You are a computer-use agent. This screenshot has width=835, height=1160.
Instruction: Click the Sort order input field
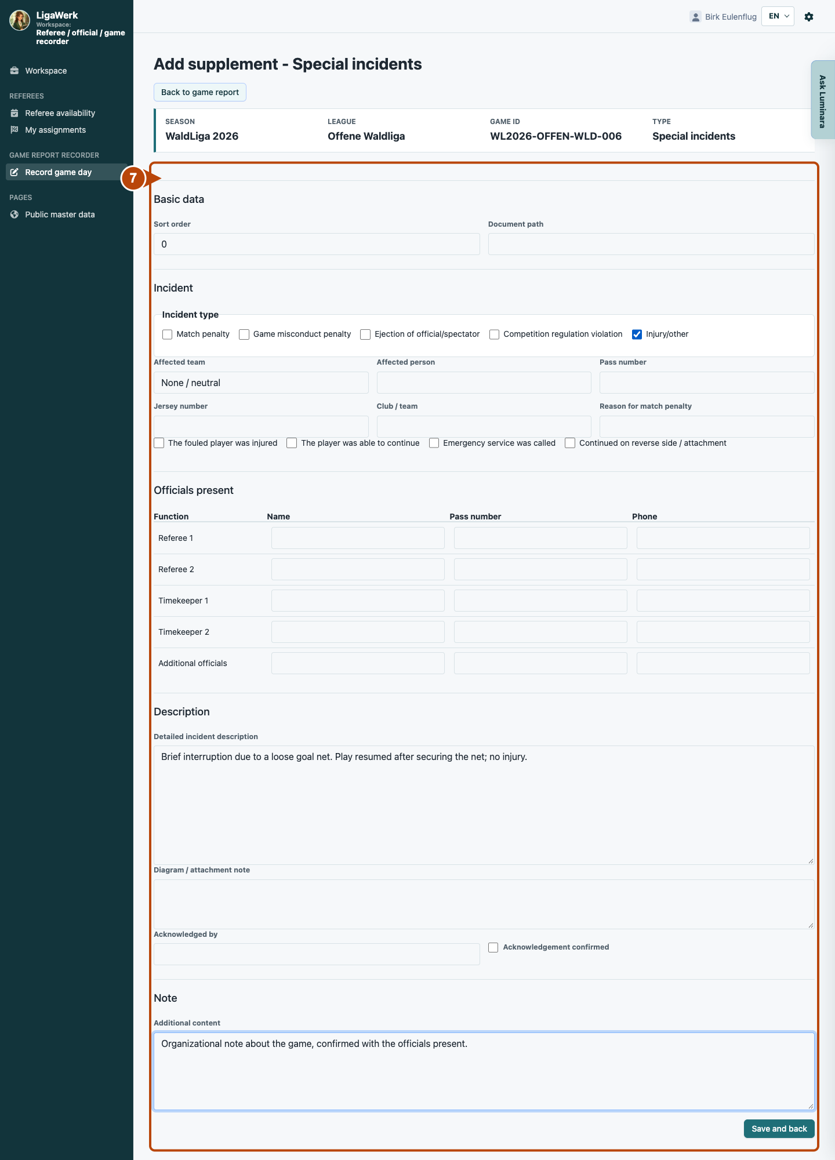coord(317,244)
